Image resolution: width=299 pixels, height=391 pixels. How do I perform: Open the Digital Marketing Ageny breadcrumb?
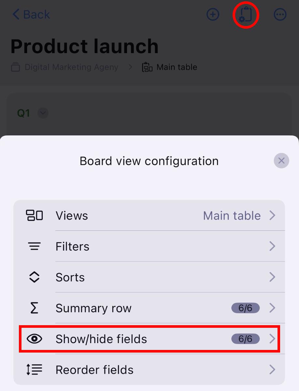pos(71,67)
